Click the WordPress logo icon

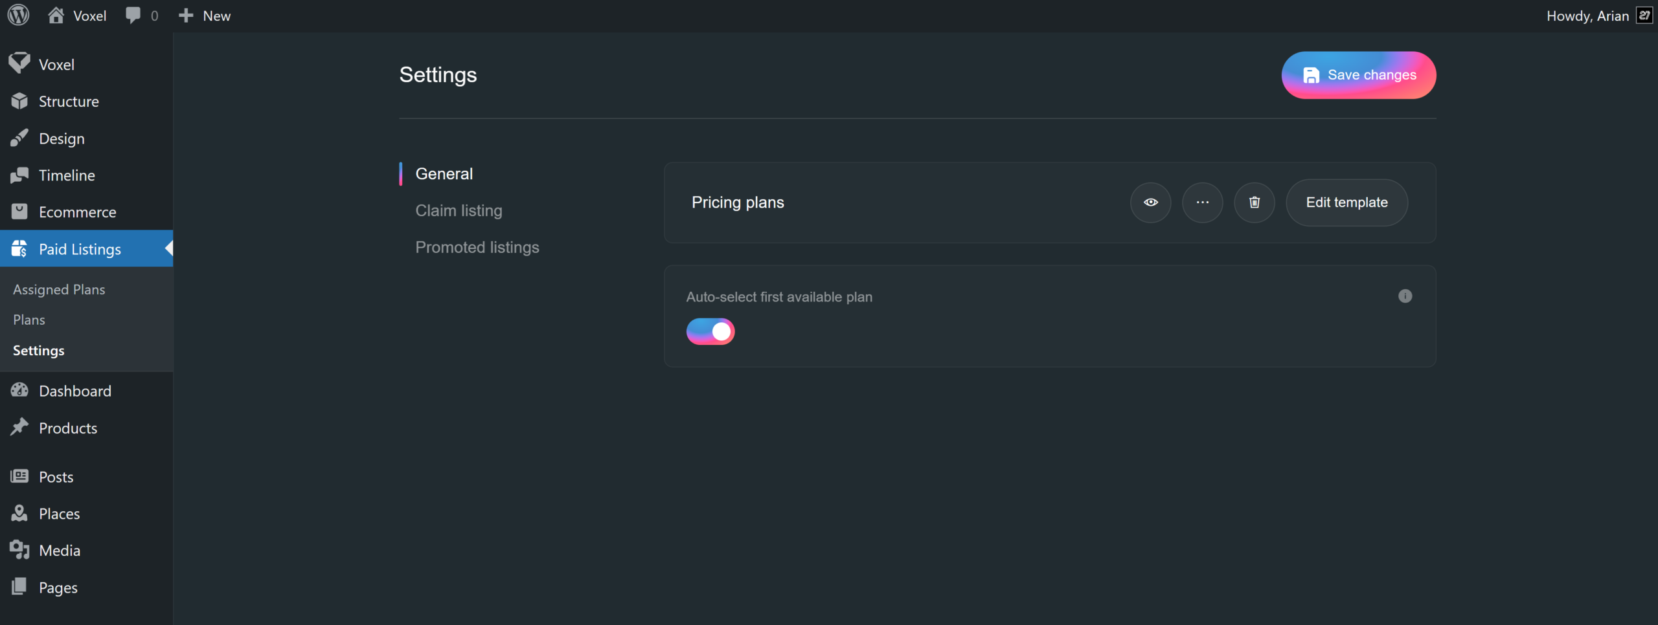tap(19, 16)
